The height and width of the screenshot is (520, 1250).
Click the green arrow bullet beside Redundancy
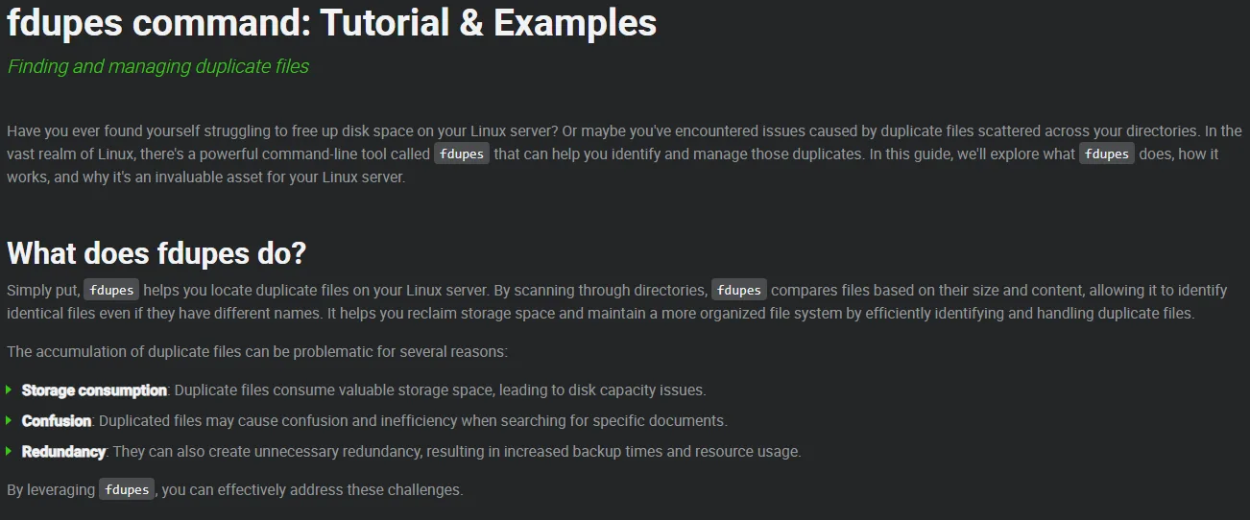[9, 451]
